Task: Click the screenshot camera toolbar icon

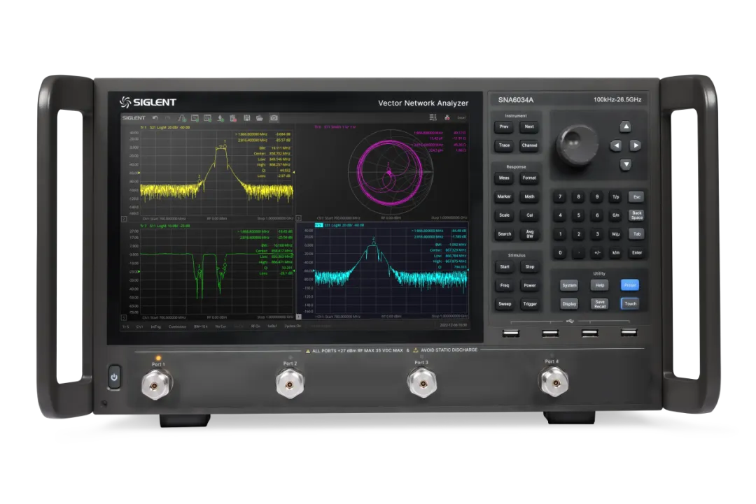Action: click(x=274, y=118)
